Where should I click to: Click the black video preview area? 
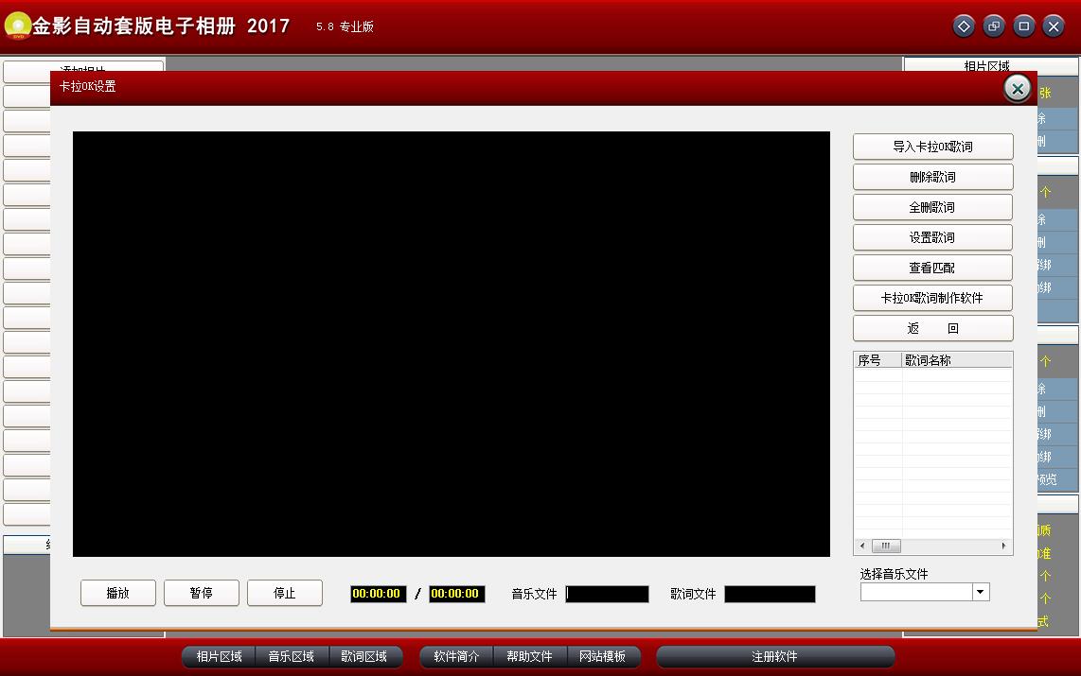452,344
